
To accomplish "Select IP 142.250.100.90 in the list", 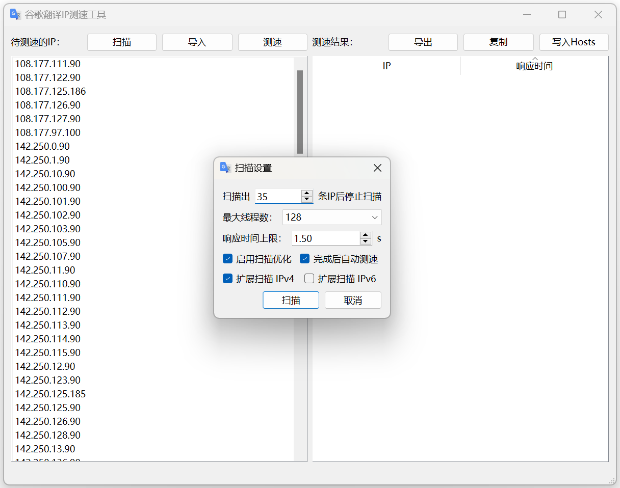I will (x=48, y=187).
